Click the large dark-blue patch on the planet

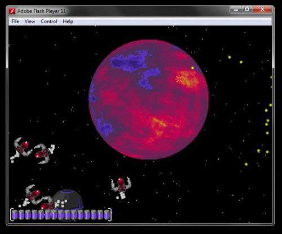(129, 61)
